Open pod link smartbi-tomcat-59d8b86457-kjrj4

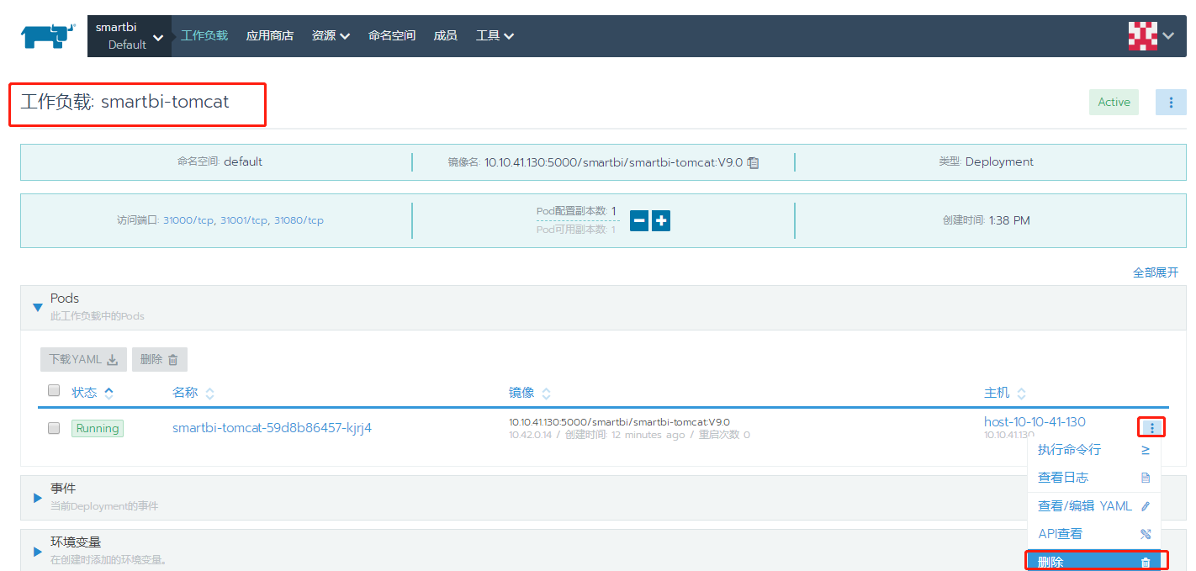(272, 428)
